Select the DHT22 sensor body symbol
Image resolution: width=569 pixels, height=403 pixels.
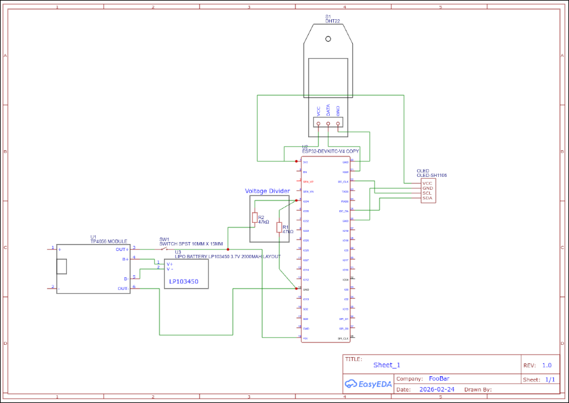(328, 80)
